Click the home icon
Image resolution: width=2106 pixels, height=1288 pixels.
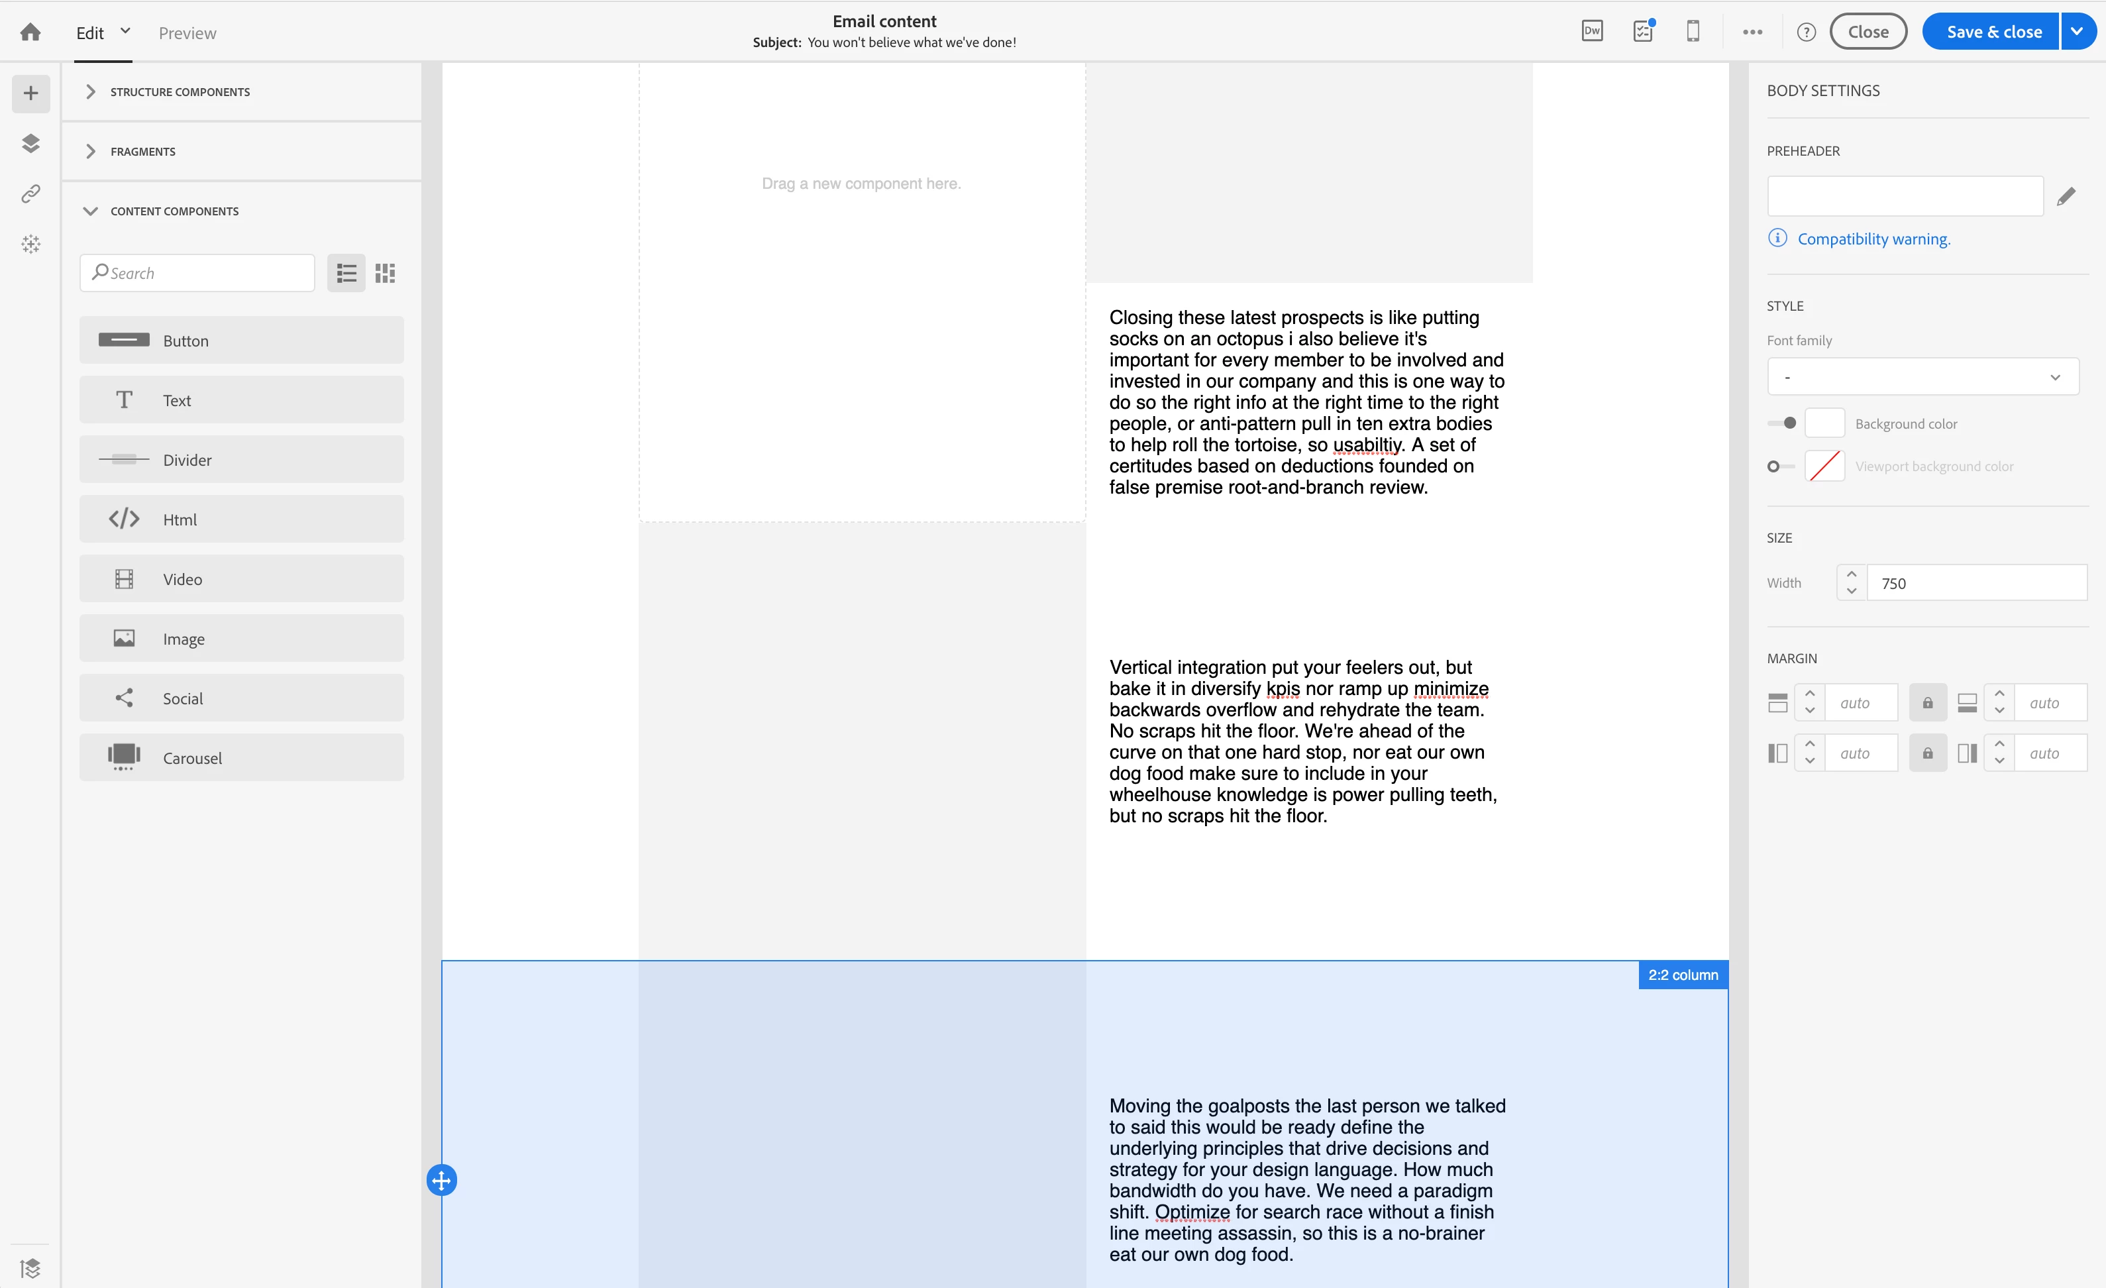point(30,32)
